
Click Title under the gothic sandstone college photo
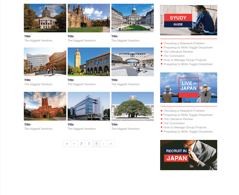[x=71, y=36]
